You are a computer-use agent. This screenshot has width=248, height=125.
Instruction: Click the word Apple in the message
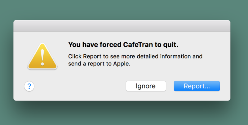pos(122,64)
